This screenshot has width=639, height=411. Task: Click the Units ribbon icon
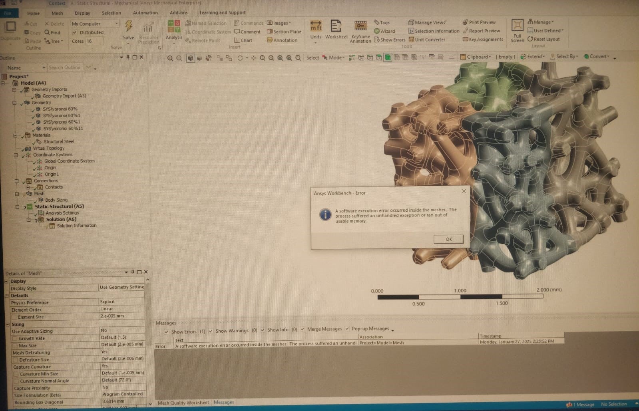click(x=316, y=26)
